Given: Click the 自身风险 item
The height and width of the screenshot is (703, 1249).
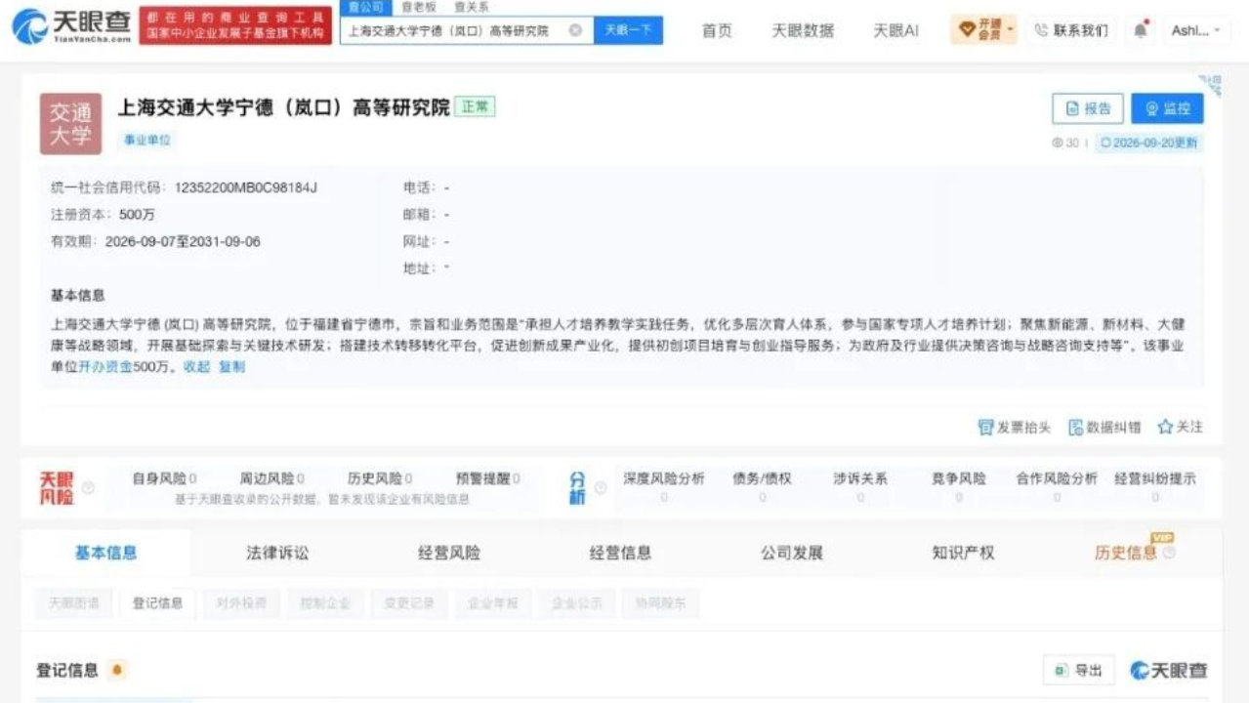Looking at the screenshot, I should coord(164,478).
